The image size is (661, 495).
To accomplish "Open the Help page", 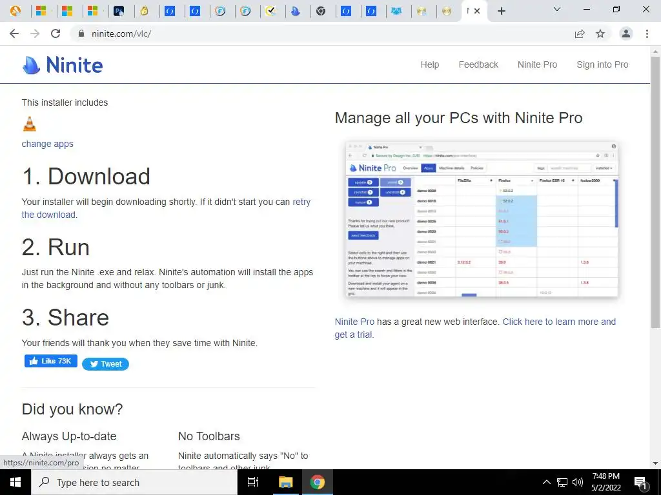I will (429, 64).
